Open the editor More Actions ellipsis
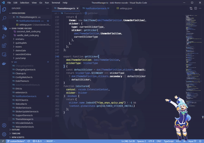The image size is (204, 143). click(200, 8)
